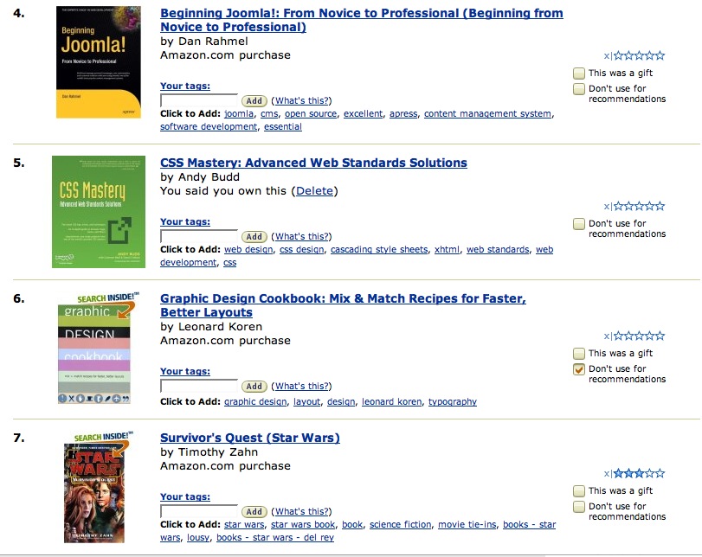Check 'Don't use for recommendations' for Survivor's Quest
702x557 pixels.
click(x=579, y=507)
